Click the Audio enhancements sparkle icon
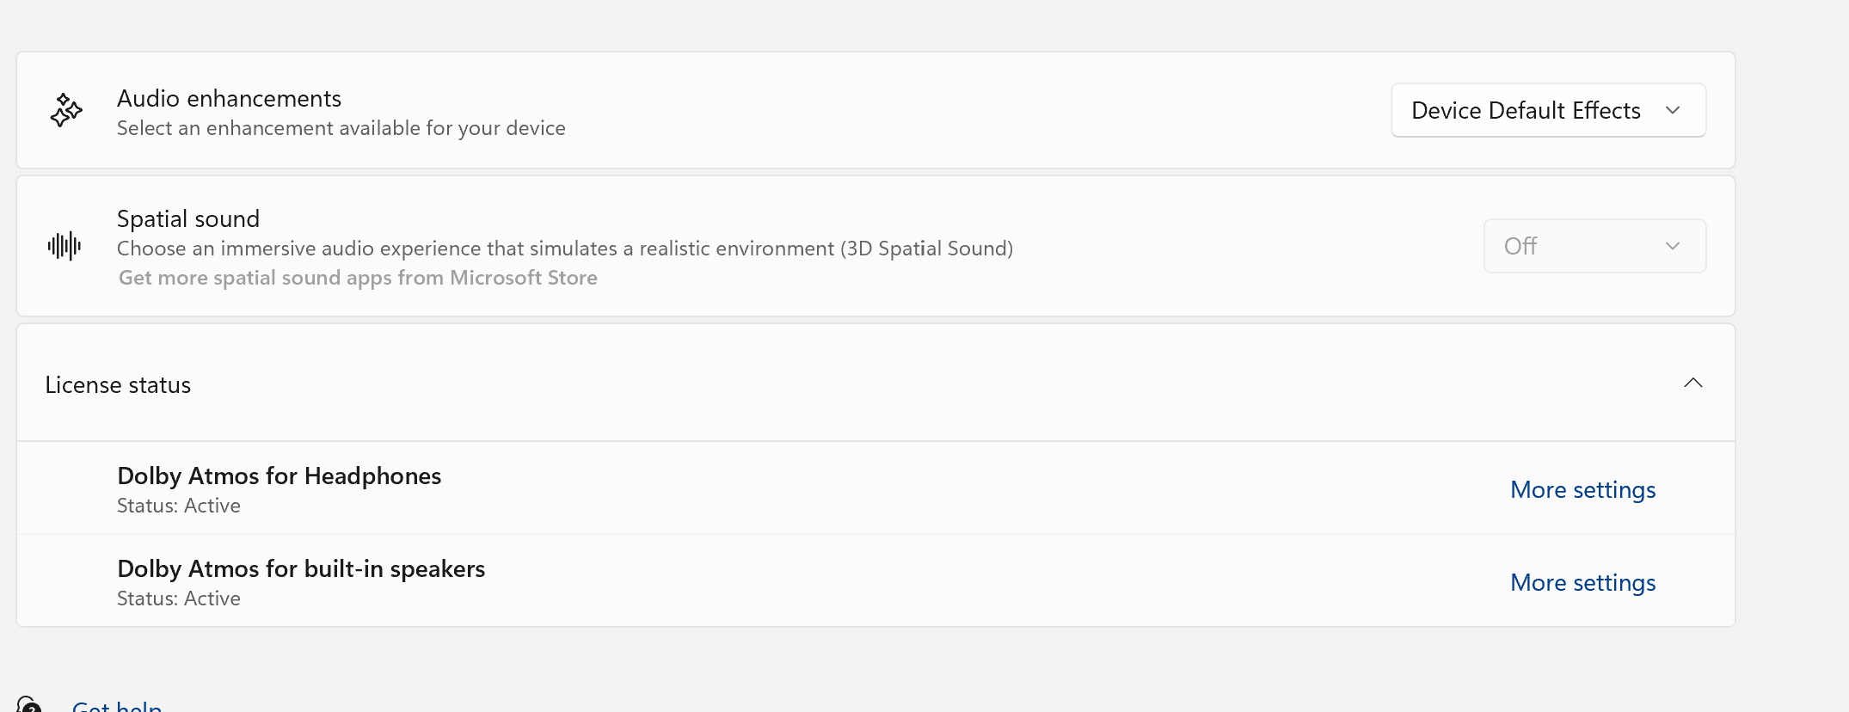The image size is (1849, 712). point(65,110)
